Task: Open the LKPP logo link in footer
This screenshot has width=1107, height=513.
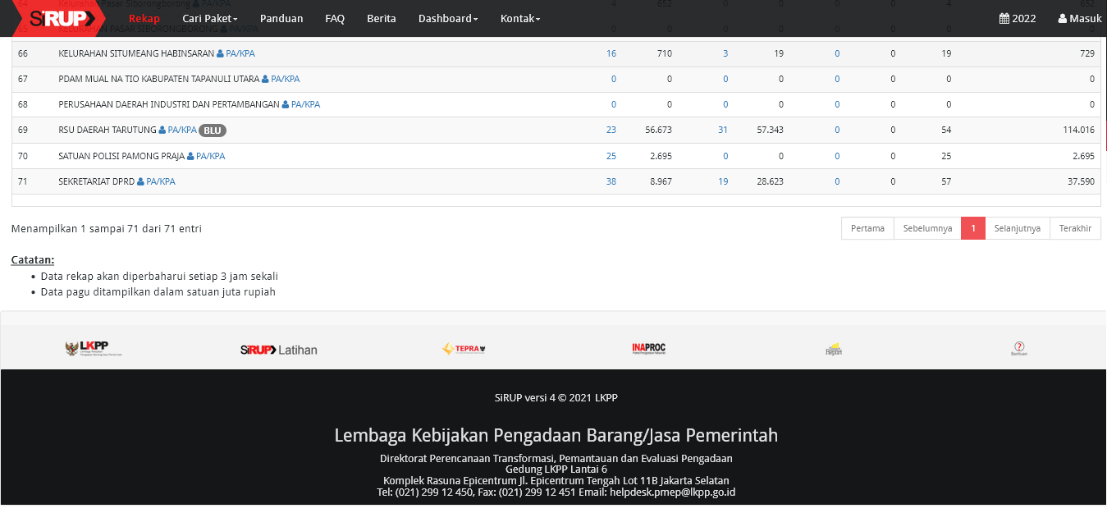Action: click(87, 349)
